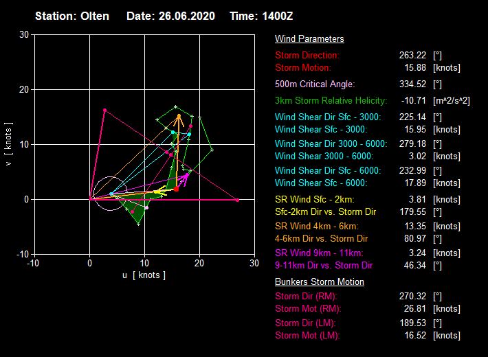Click the orange arrowhead on the hodograph

coord(179,118)
